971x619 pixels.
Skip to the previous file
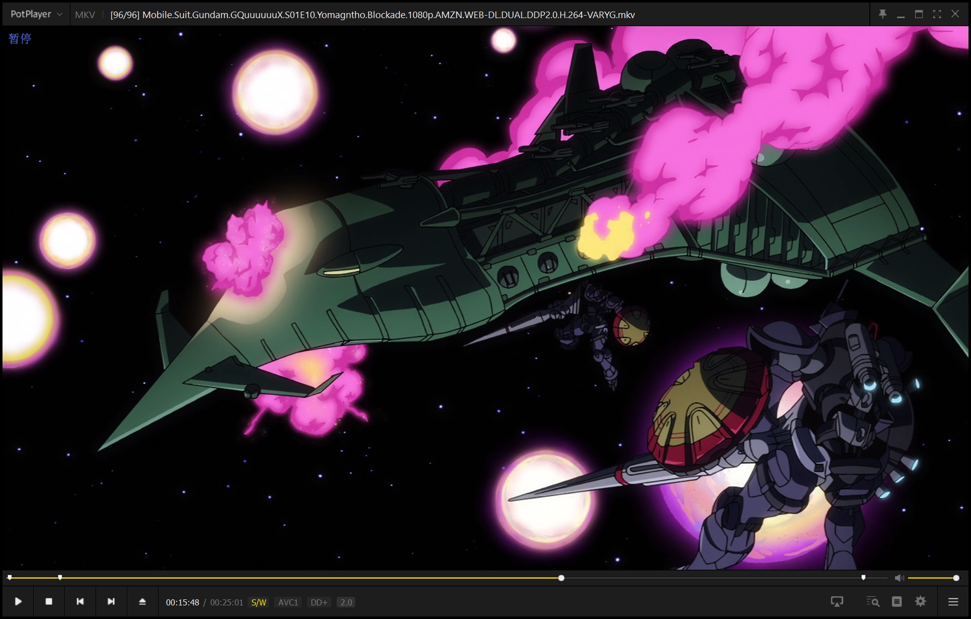tap(80, 601)
